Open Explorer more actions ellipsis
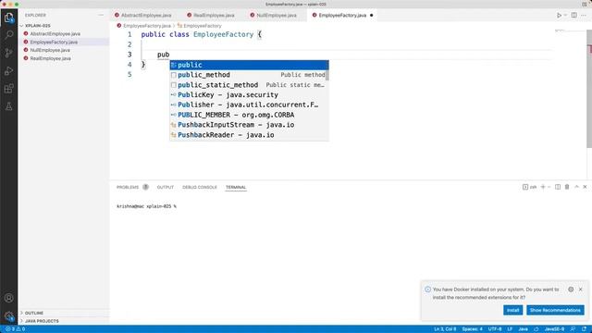This screenshot has height=333, width=592. click(x=101, y=15)
